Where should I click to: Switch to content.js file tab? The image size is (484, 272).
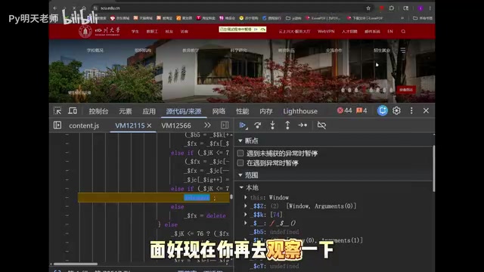point(84,125)
